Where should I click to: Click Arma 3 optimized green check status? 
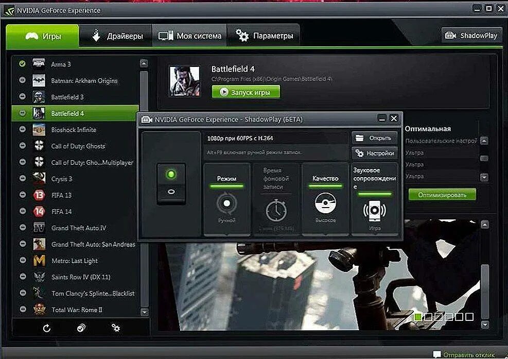pos(22,63)
